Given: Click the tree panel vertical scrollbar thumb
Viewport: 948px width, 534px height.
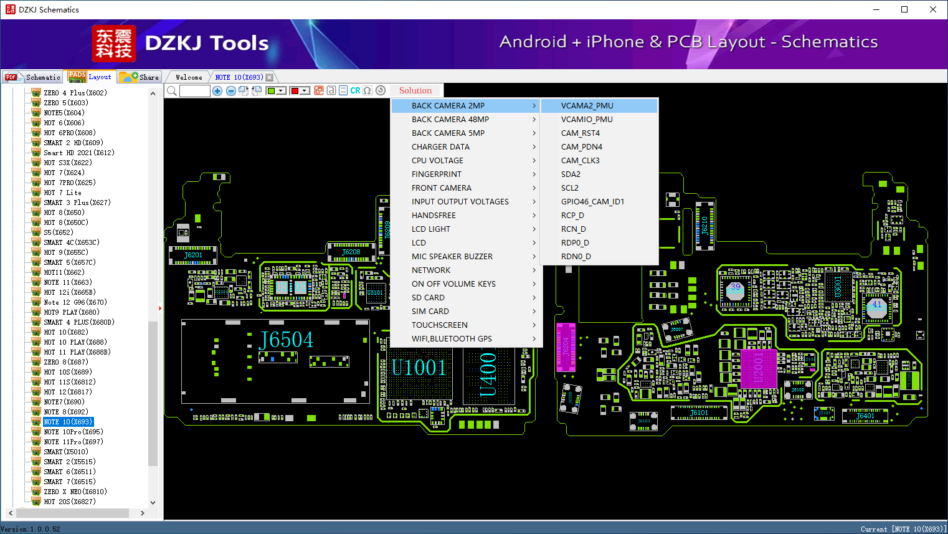Looking at the screenshot, I should click(x=153, y=393).
